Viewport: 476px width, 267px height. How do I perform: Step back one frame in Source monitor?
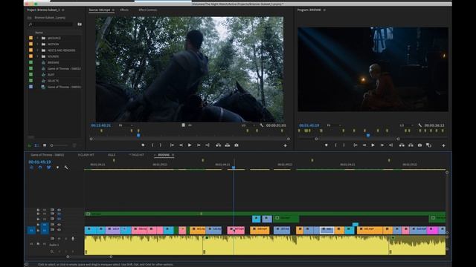(181, 145)
